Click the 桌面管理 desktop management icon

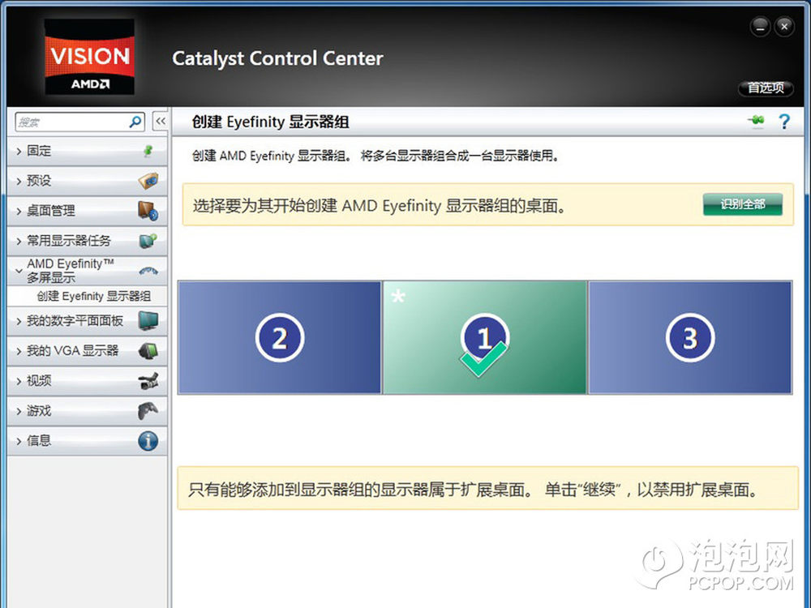(x=148, y=211)
